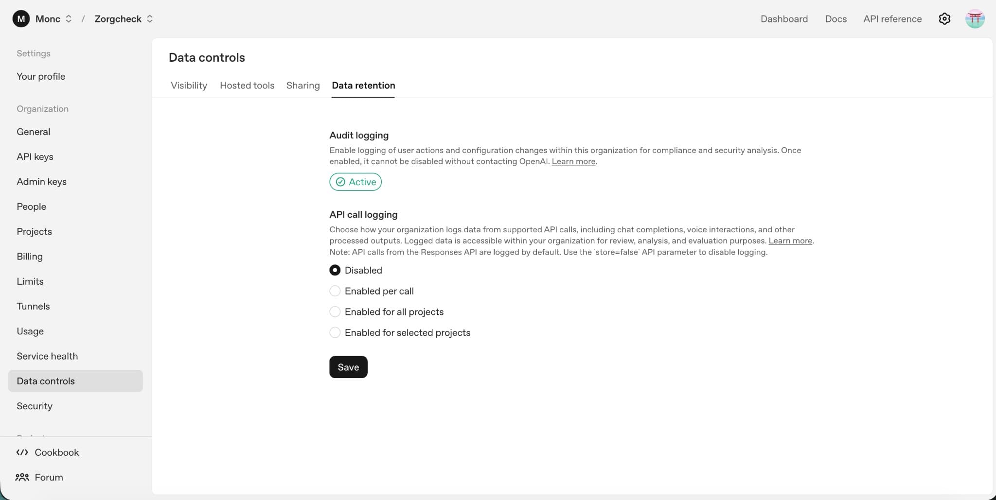Switch to the Visibility tab

tap(189, 86)
